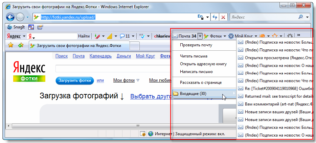Click the large Яндекс page logo

[29, 67]
